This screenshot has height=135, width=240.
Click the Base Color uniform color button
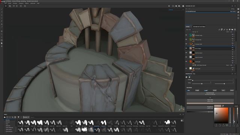[210, 100]
